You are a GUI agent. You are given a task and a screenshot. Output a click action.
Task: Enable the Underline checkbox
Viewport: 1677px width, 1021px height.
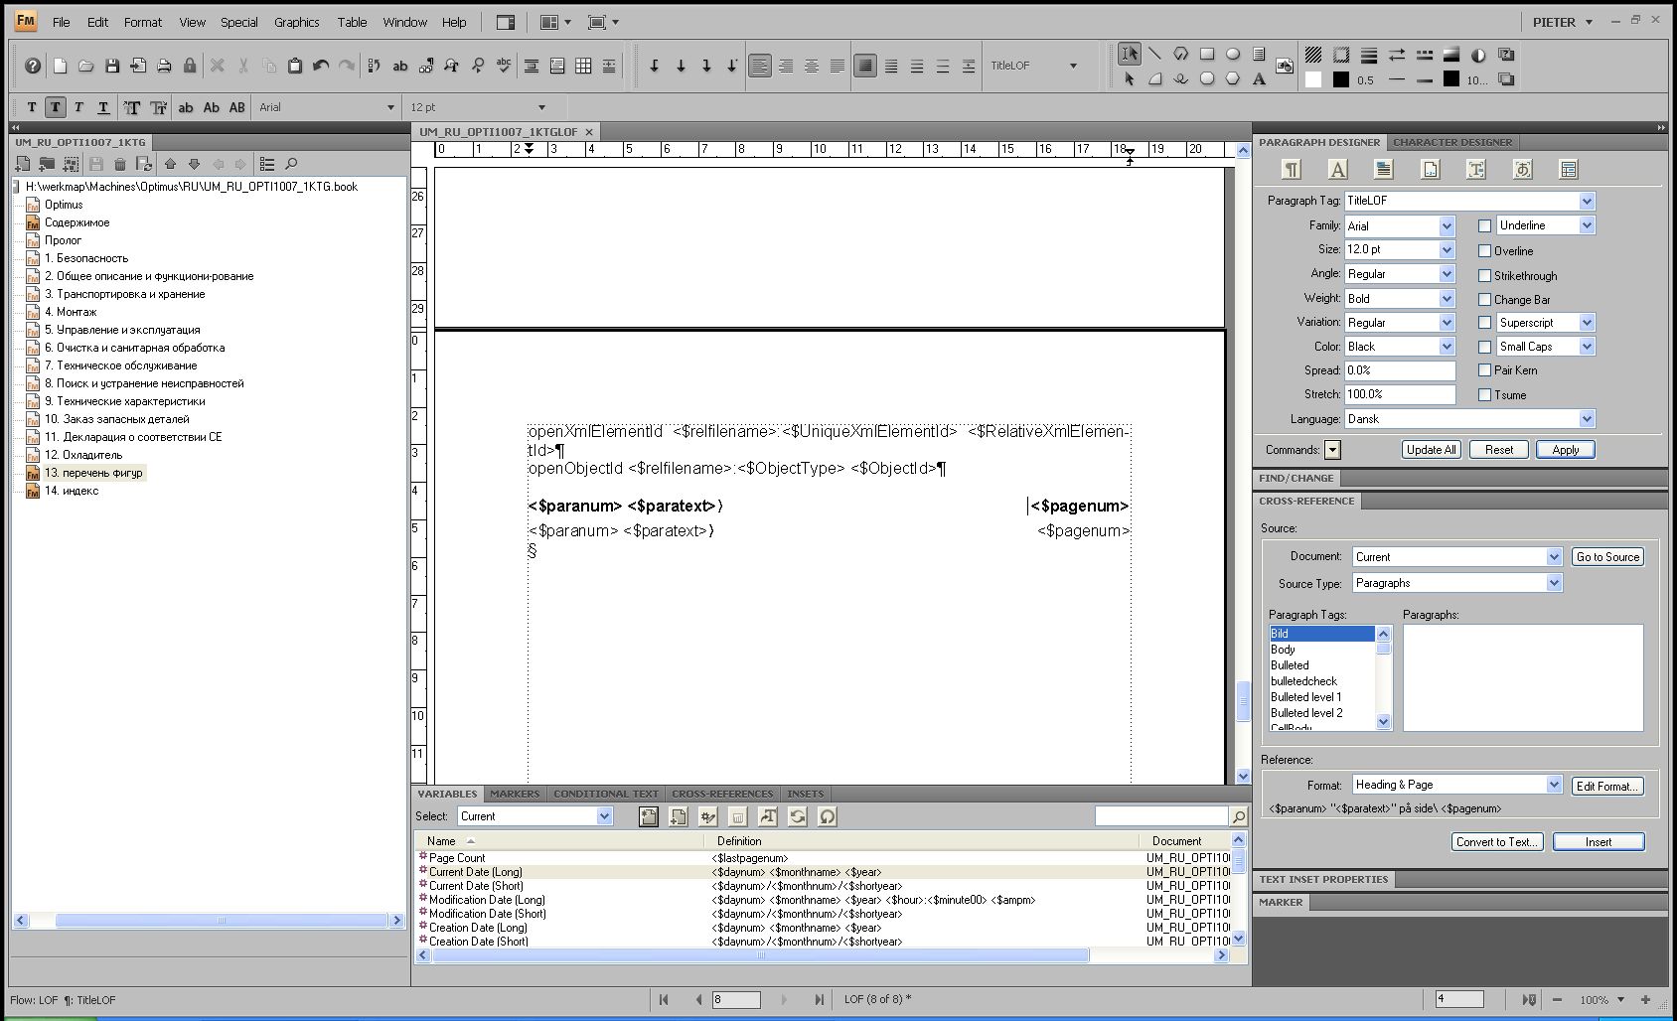[1484, 226]
